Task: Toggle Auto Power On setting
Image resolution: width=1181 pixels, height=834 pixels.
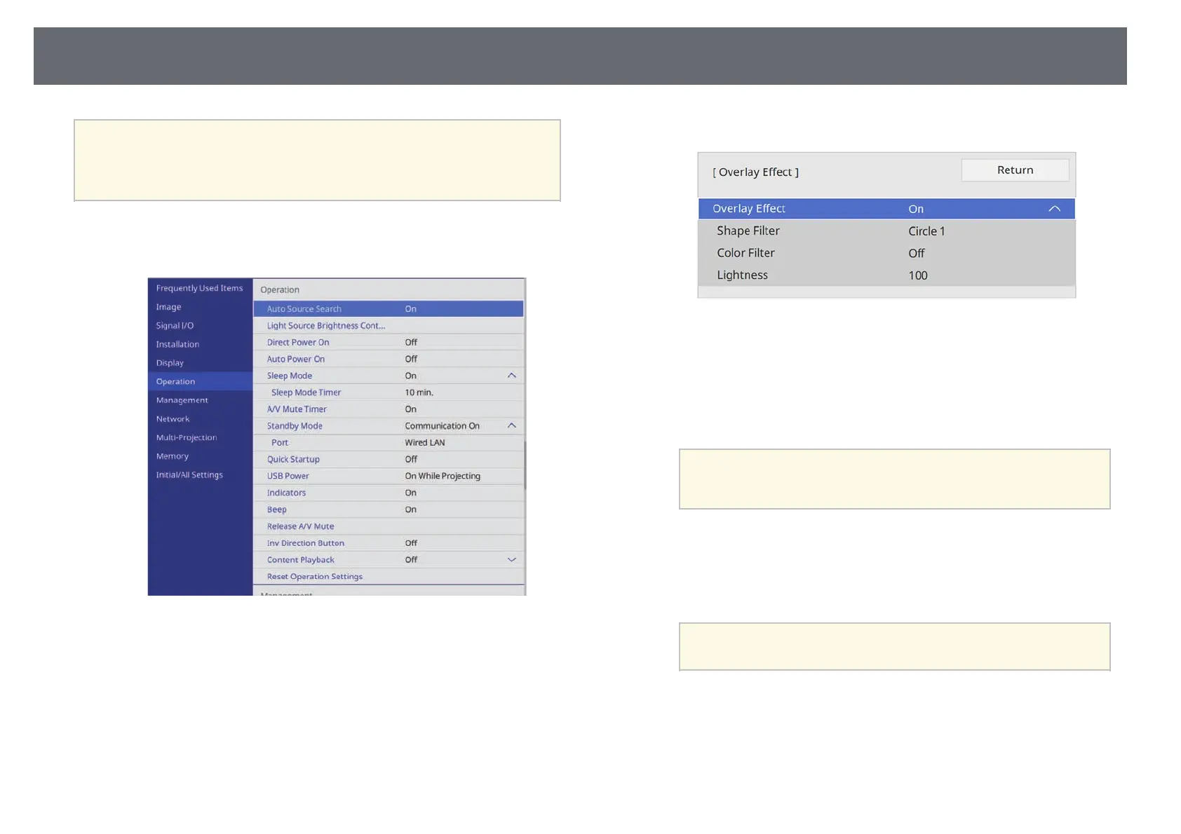Action: tap(388, 359)
